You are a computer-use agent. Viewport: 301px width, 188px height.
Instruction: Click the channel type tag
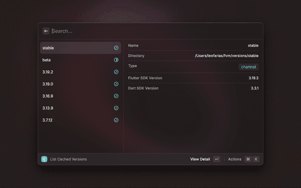(248, 67)
